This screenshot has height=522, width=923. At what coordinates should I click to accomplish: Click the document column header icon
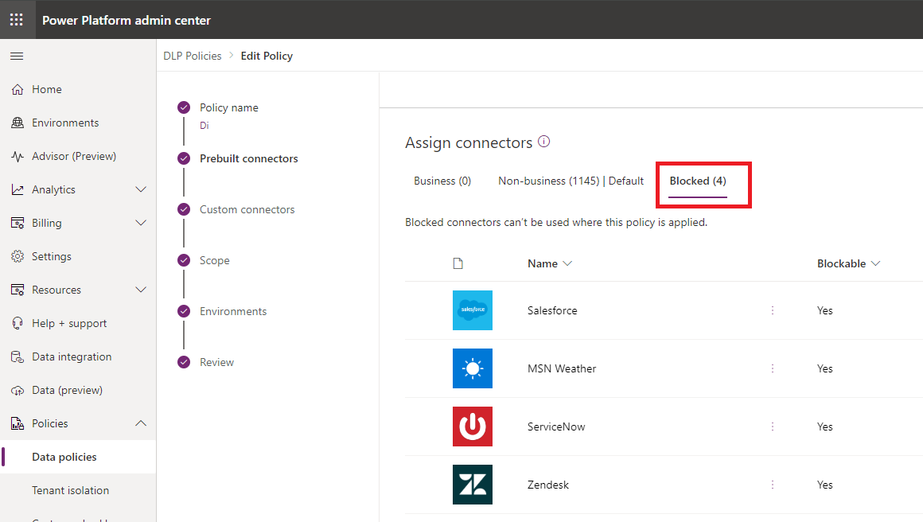pyautogui.click(x=458, y=263)
